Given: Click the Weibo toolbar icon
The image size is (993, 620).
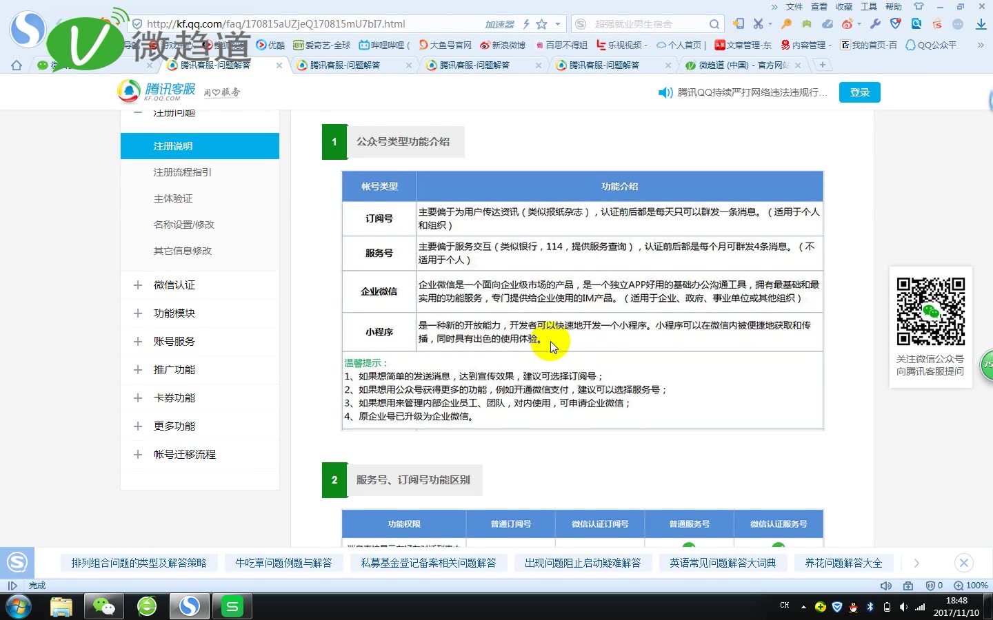Looking at the screenshot, I should click(847, 24).
